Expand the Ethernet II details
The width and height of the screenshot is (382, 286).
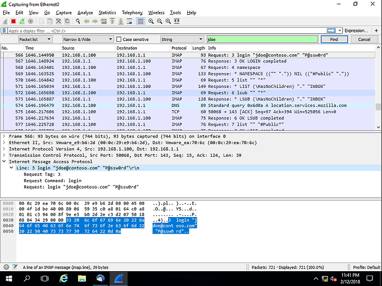(4, 142)
